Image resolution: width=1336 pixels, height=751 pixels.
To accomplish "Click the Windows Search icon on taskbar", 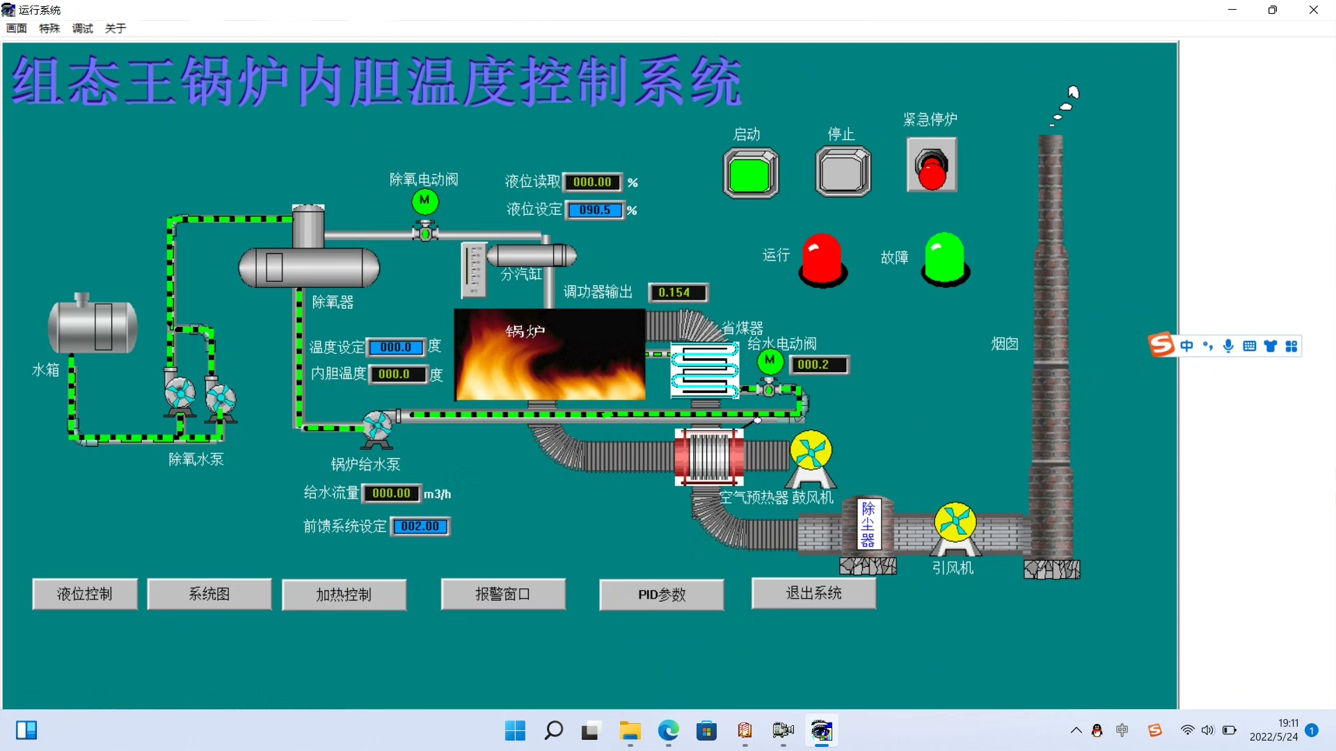I will pyautogui.click(x=552, y=732).
